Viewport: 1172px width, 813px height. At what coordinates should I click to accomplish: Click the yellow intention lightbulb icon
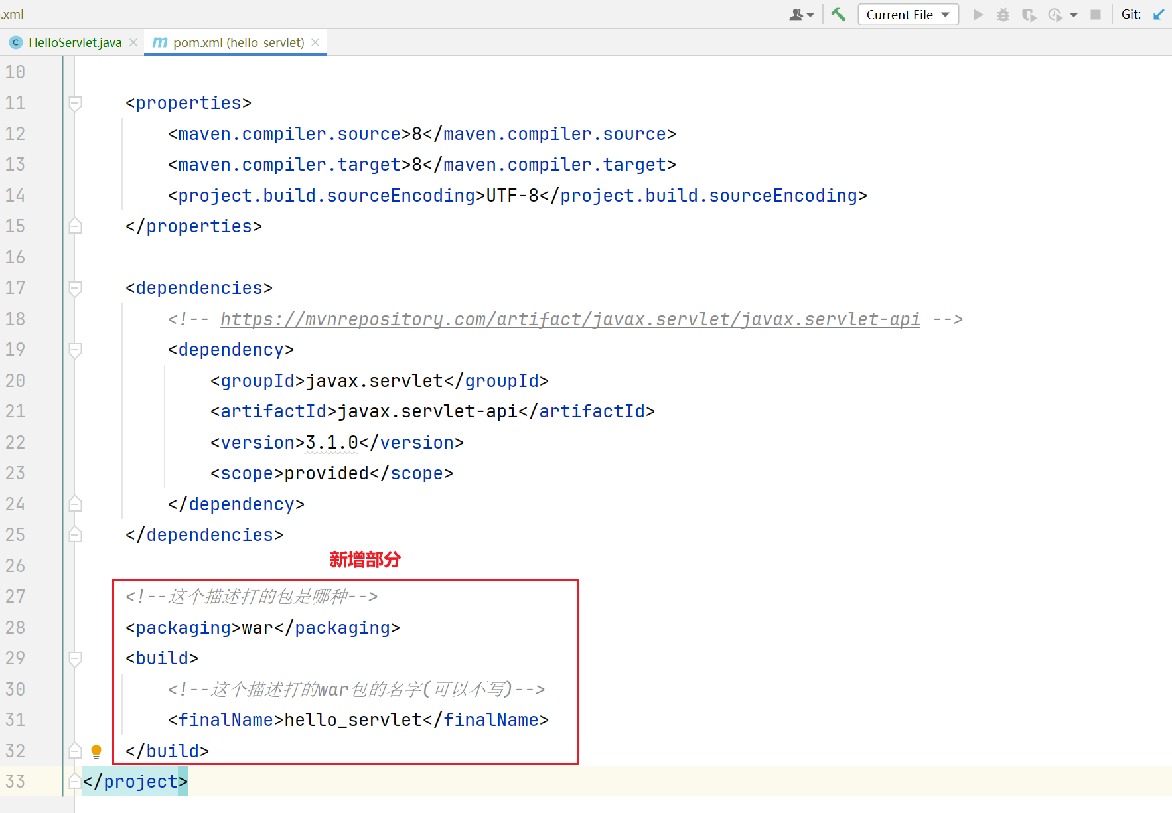(96, 751)
